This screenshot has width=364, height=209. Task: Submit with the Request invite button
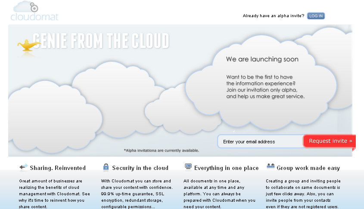[x=329, y=141]
